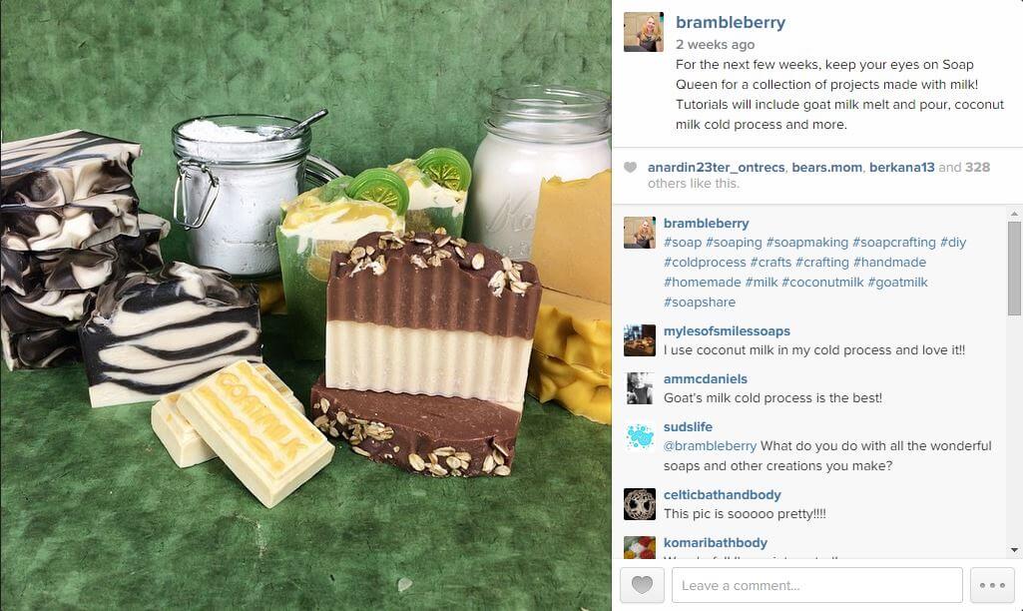Image resolution: width=1023 pixels, height=611 pixels.
Task: Click the heart like button
Action: (642, 585)
